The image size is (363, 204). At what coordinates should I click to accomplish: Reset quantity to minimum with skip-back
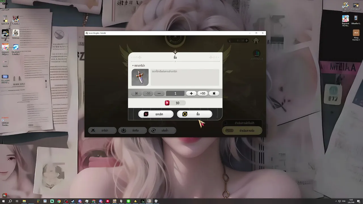[136, 93]
